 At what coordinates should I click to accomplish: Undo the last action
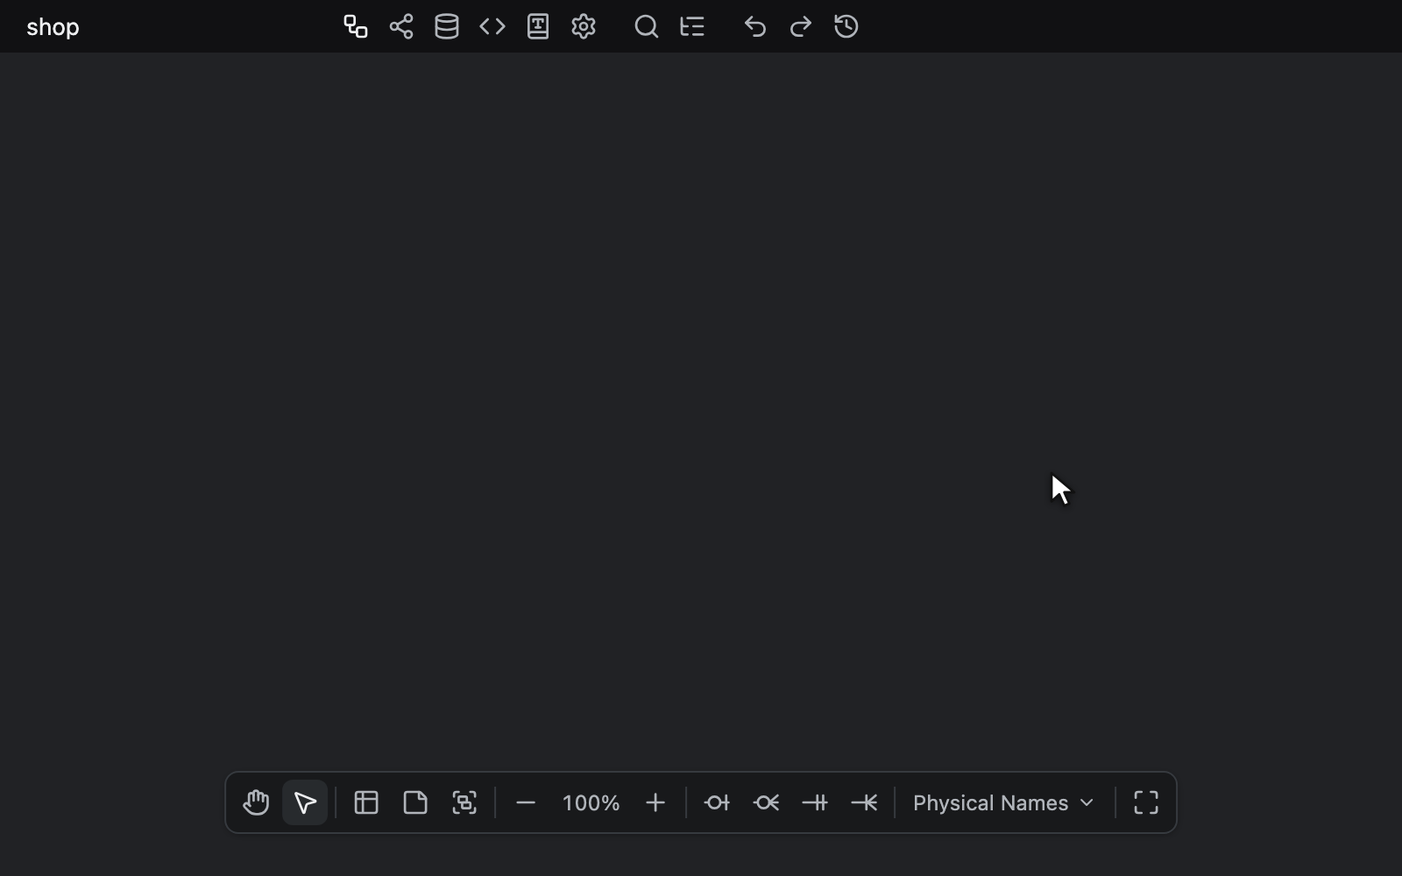pos(755,27)
